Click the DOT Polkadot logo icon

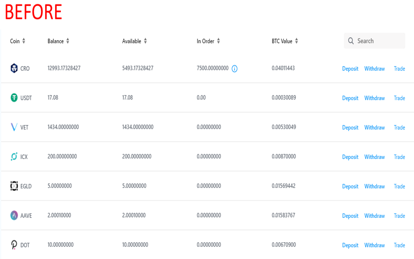click(x=14, y=245)
